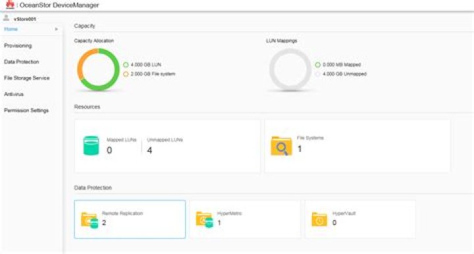Screen dimensions: 474x254
Task: Open File Storage Service section
Action: click(26, 78)
